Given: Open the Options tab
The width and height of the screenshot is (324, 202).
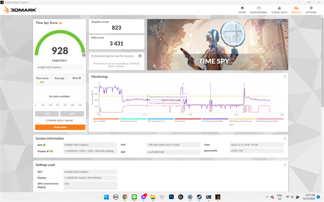Looking at the screenshot, I should pos(311,10).
